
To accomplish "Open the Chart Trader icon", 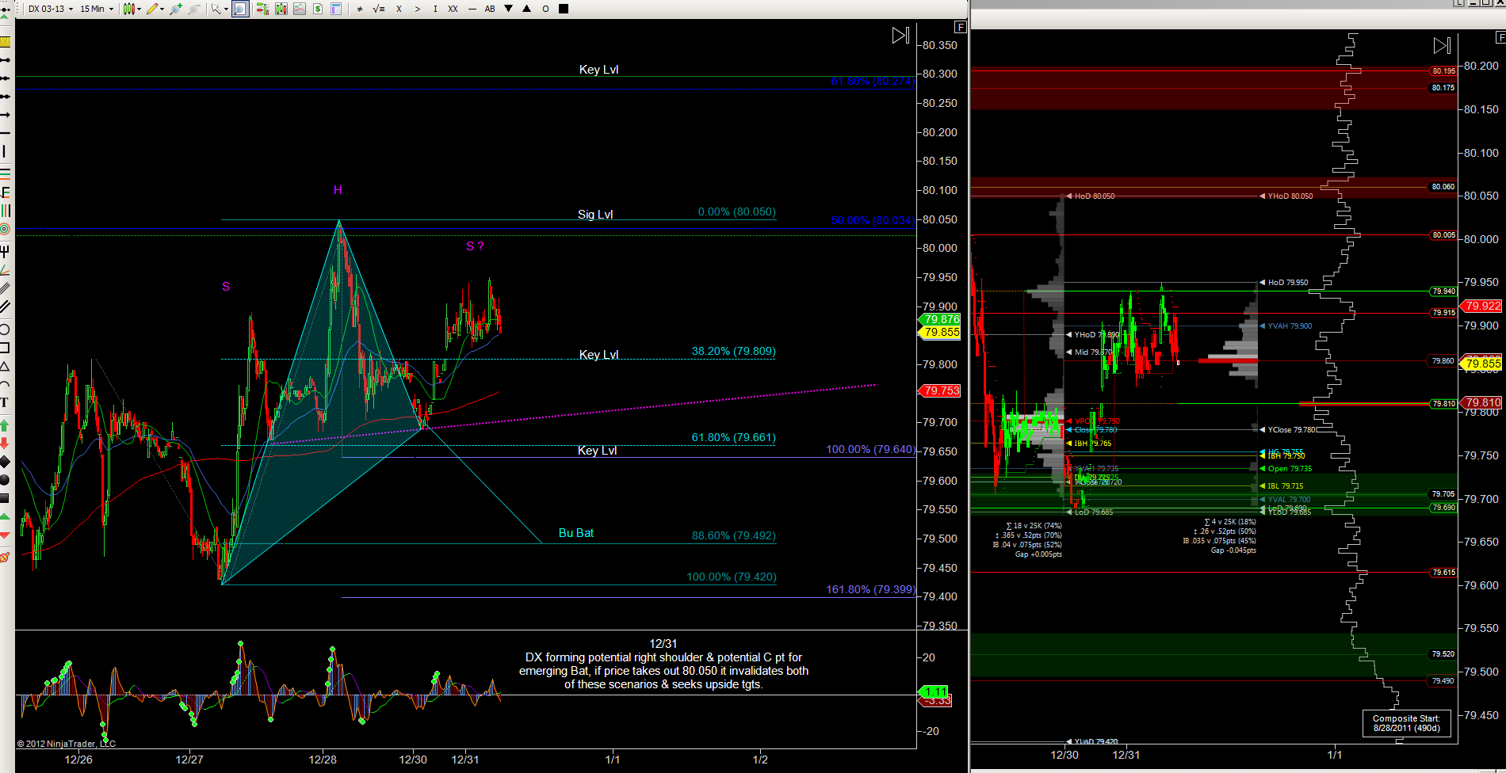I will click(262, 9).
